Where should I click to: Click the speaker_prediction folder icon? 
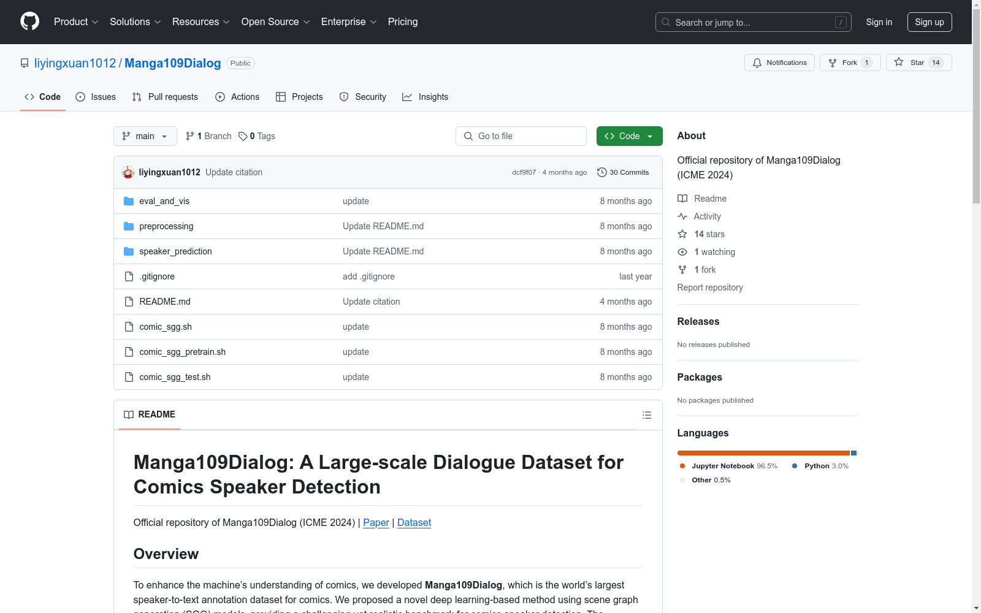129,251
